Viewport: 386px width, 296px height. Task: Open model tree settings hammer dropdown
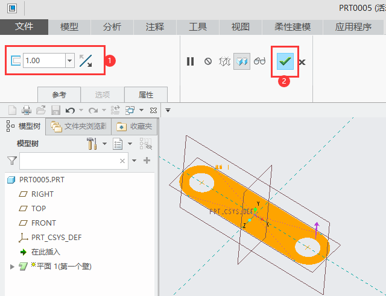coord(104,144)
